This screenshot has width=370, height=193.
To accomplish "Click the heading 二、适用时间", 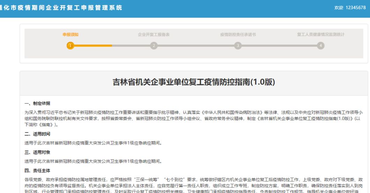I will 37,134.
